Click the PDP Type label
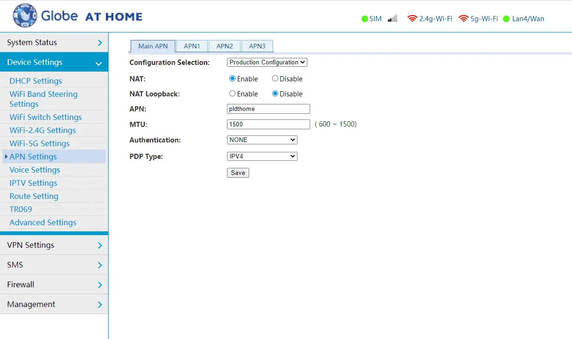This screenshot has height=339, width=572. pyautogui.click(x=146, y=157)
